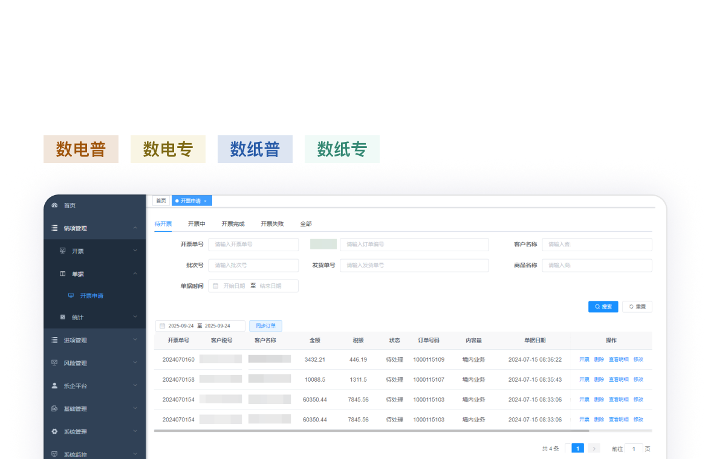This screenshot has height=459, width=711.
Task: Click the 前往 page number input
Action: 634,449
